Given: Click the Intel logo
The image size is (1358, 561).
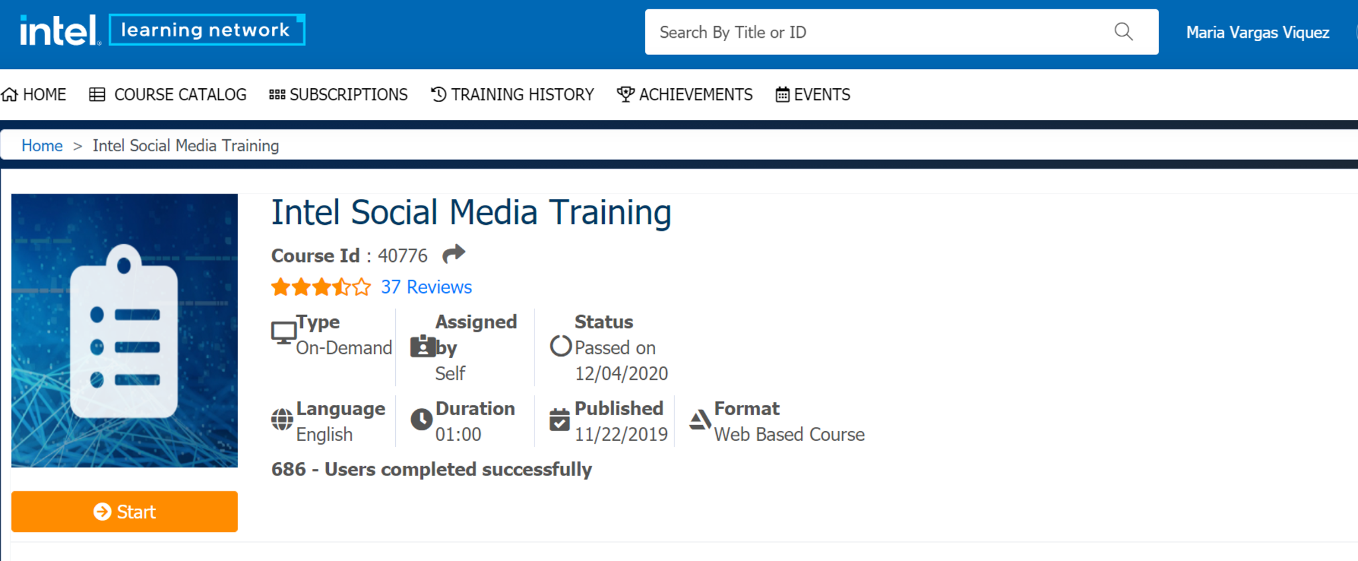Looking at the screenshot, I should coord(60,31).
